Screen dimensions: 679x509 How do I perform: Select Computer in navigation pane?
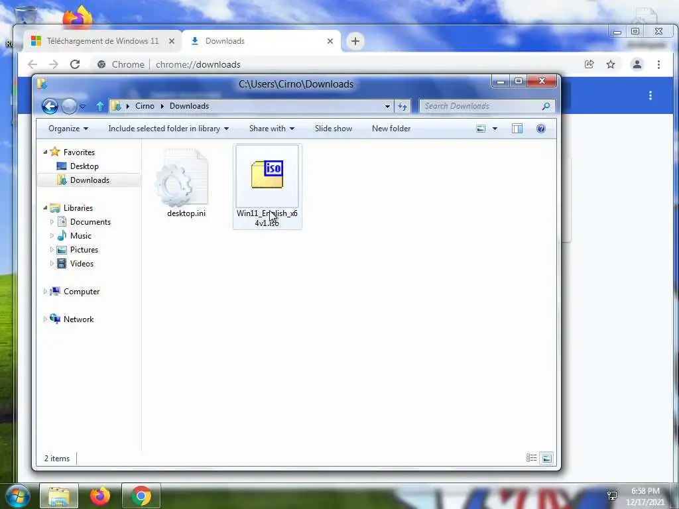(82, 292)
